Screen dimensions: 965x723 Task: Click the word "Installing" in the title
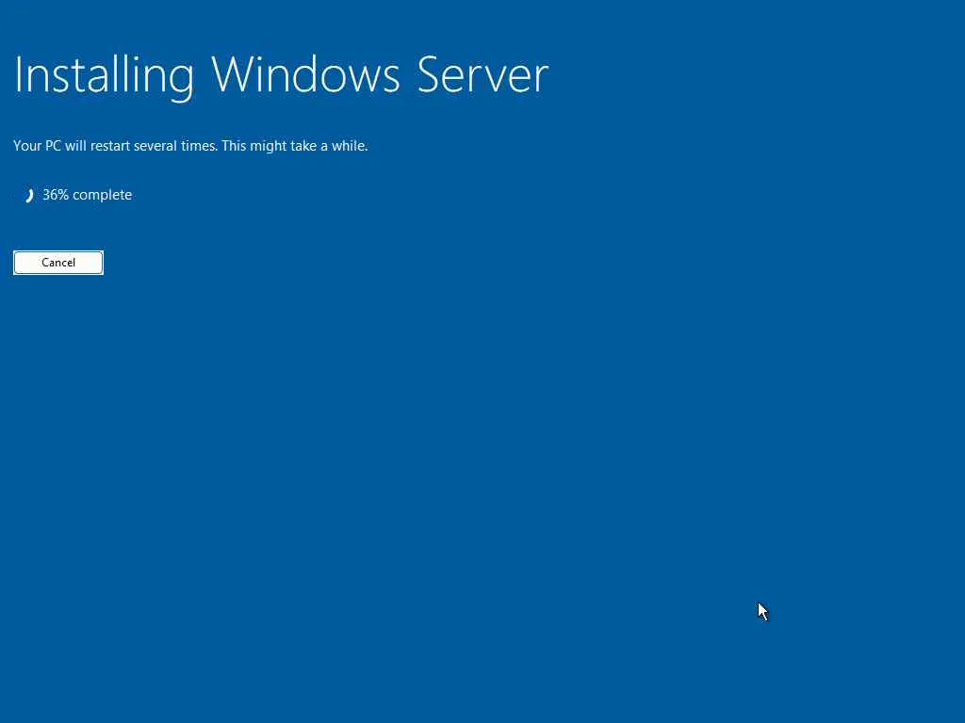[104, 76]
